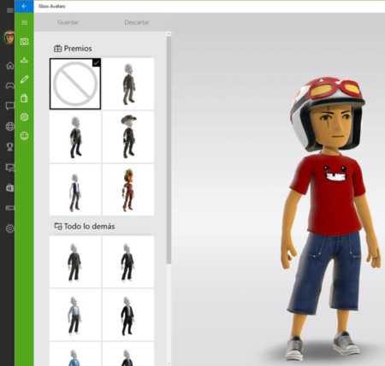Click the Todo lo demás section header

point(85,227)
